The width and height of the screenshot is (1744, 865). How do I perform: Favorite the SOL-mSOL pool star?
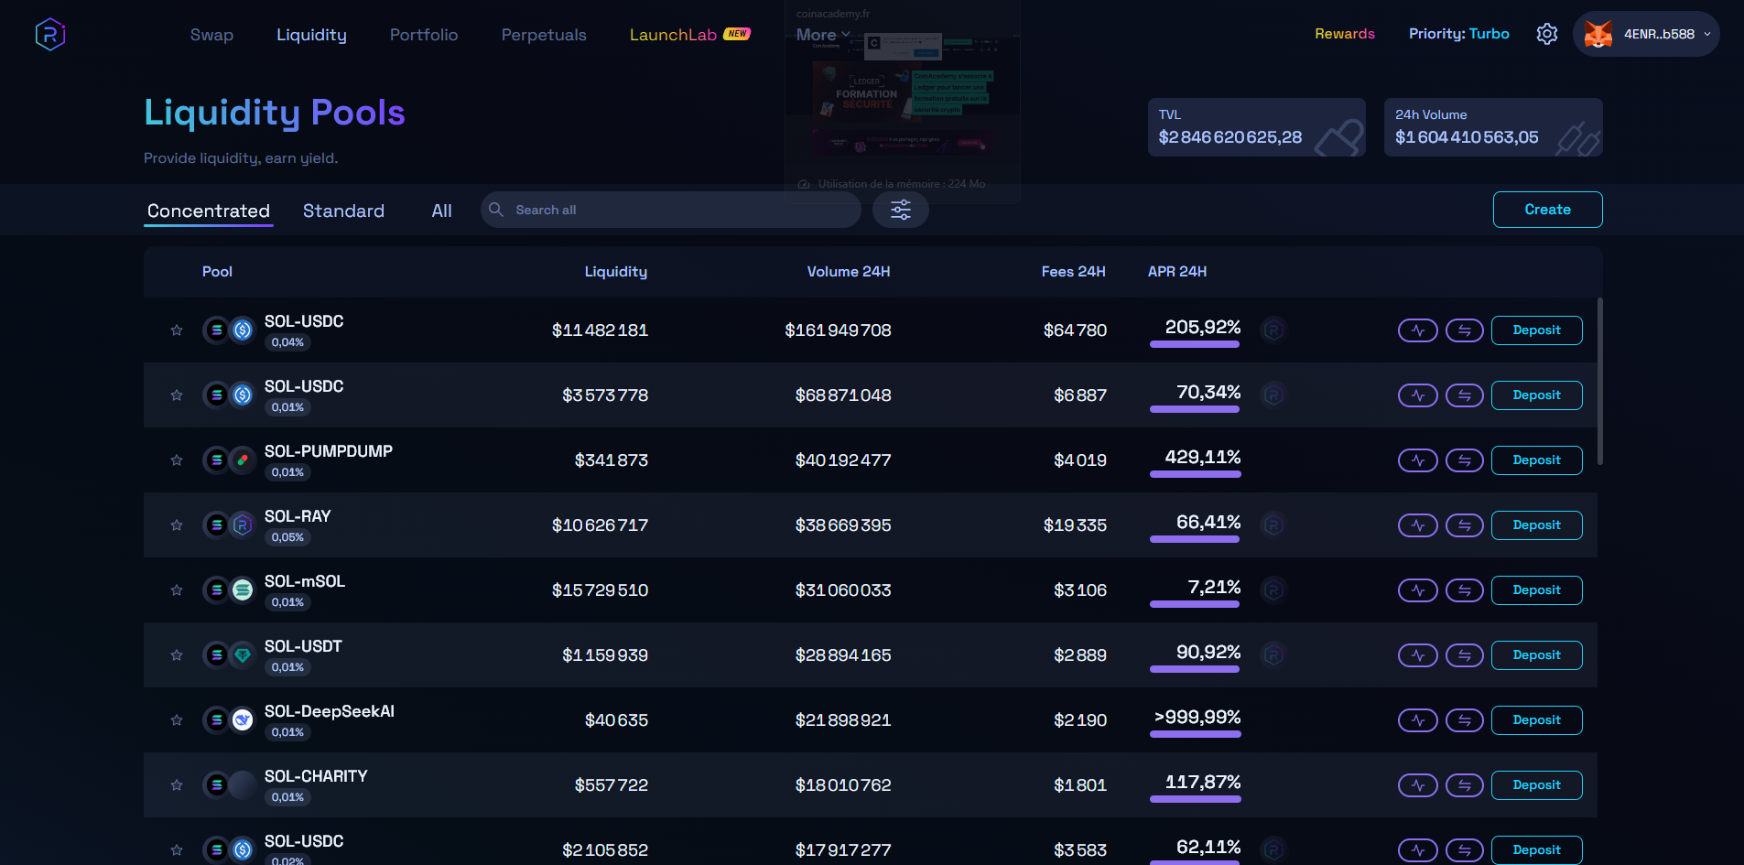click(x=177, y=590)
